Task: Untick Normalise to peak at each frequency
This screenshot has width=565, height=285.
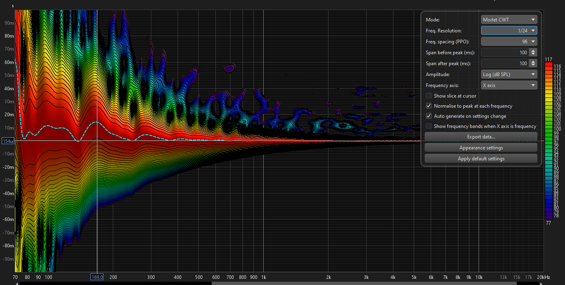Action: 429,106
